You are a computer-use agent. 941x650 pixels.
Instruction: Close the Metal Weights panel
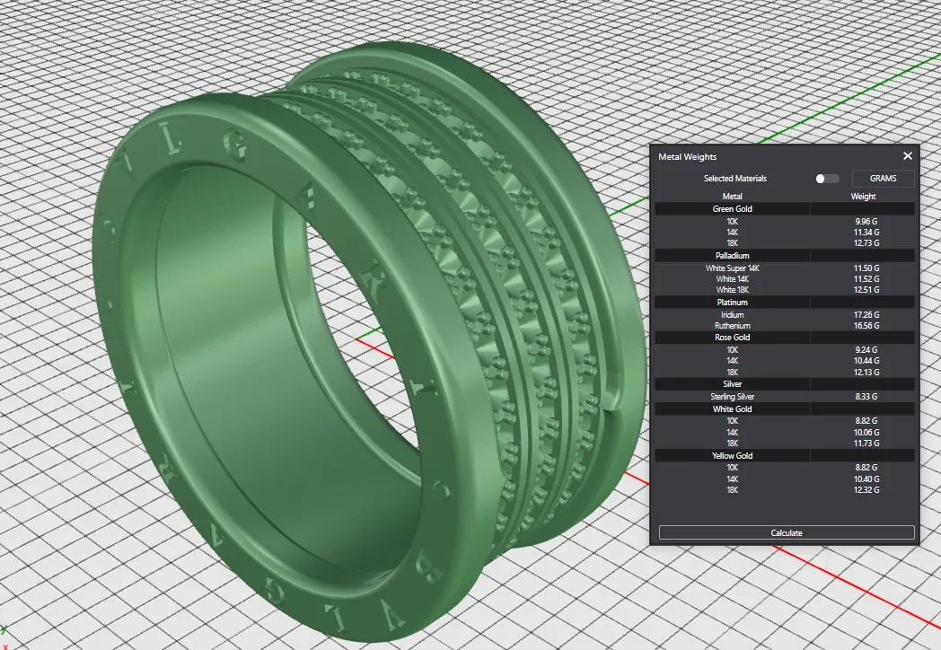pyautogui.click(x=908, y=156)
